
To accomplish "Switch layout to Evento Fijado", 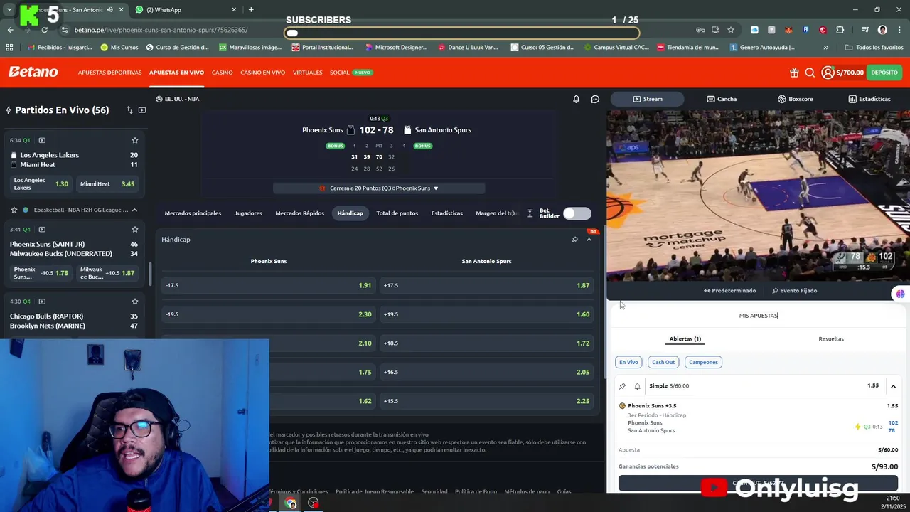I will pyautogui.click(x=794, y=291).
